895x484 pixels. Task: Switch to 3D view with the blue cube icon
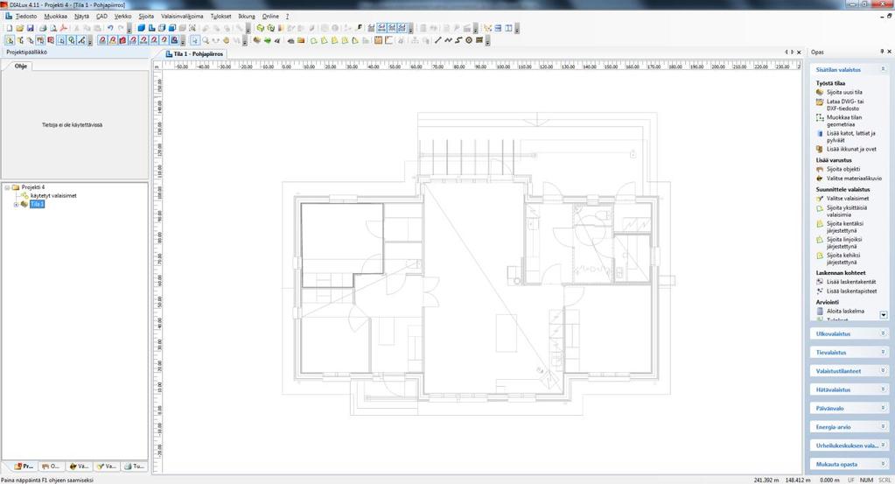coord(141,28)
